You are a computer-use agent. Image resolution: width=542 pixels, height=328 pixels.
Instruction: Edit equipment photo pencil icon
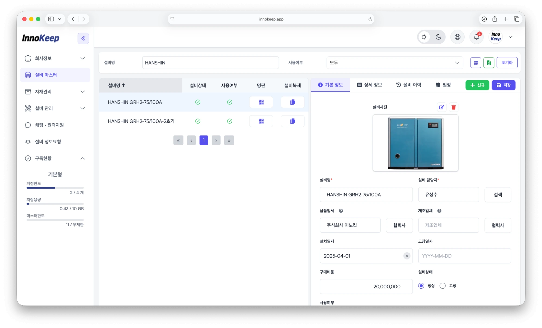441,107
